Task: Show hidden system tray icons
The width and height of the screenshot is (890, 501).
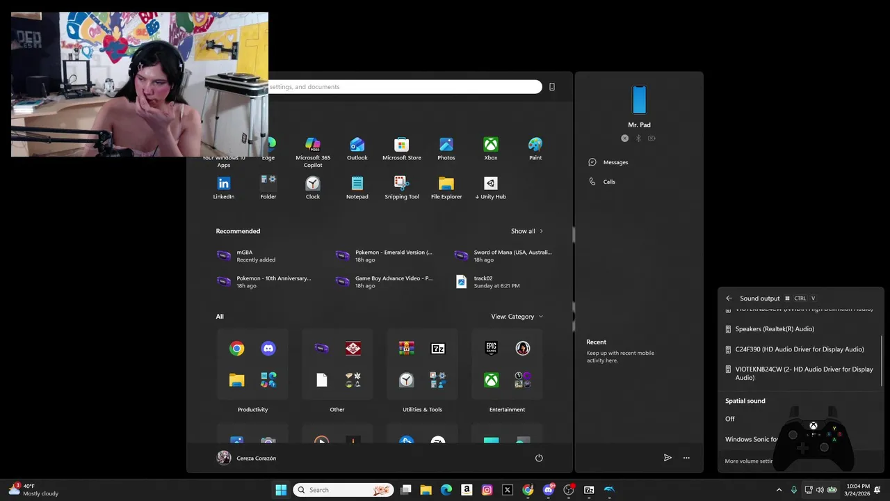Action: [779, 490]
